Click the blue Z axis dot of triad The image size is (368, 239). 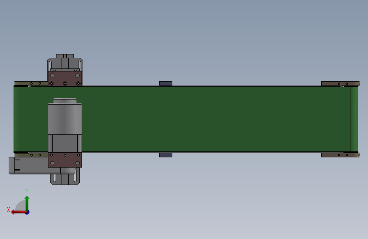point(28,212)
